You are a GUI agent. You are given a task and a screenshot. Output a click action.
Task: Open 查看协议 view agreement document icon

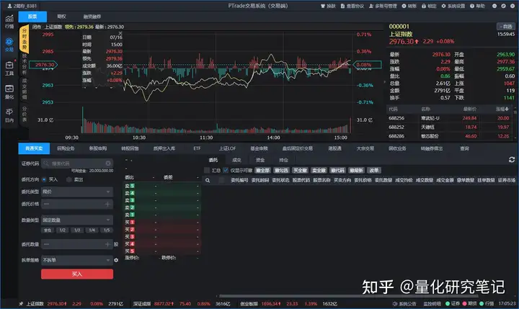[x=342, y=6]
